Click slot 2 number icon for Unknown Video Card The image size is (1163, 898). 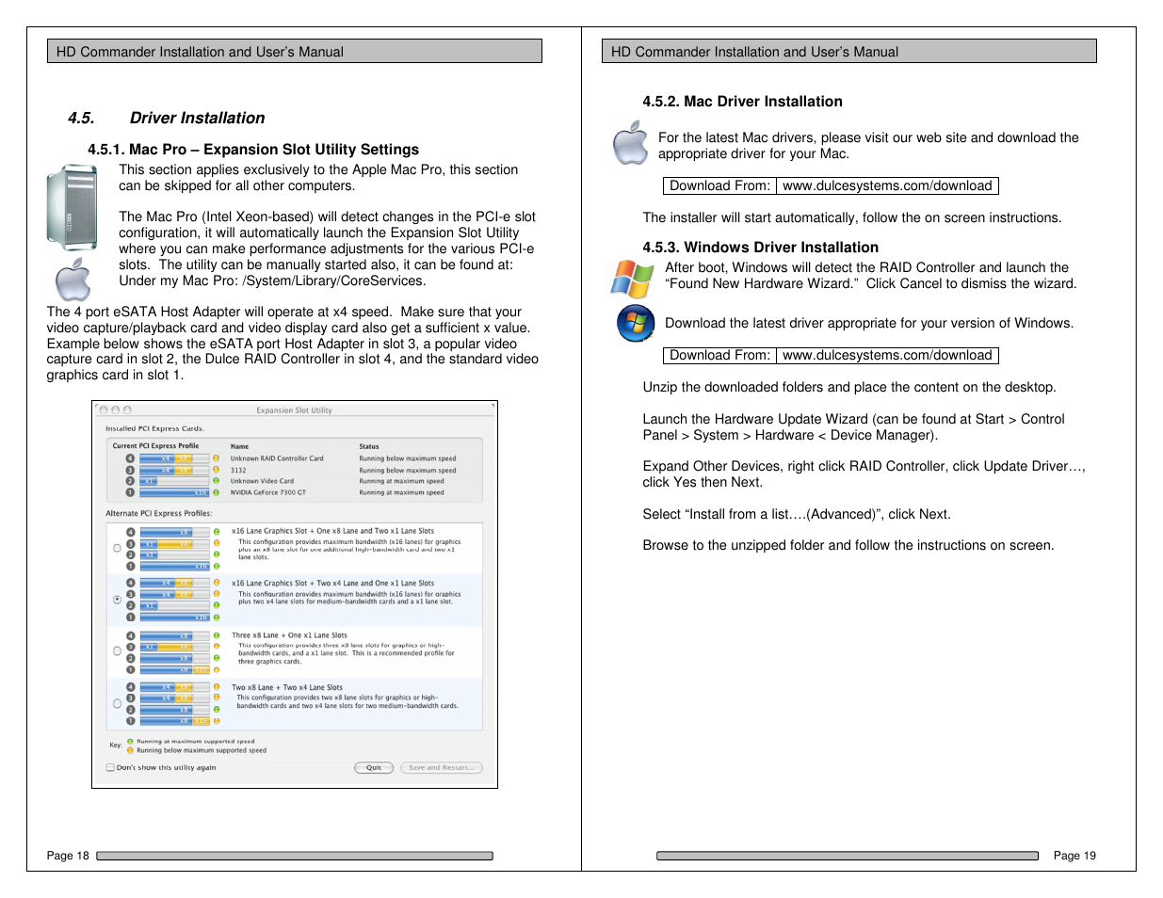click(130, 481)
